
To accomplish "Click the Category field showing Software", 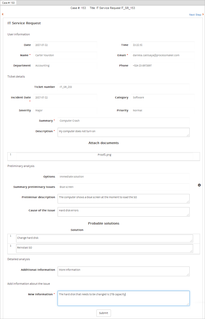I will (163, 98).
